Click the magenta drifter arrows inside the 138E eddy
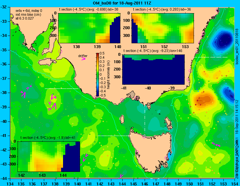240x186 pixels. [x=52, y=102]
